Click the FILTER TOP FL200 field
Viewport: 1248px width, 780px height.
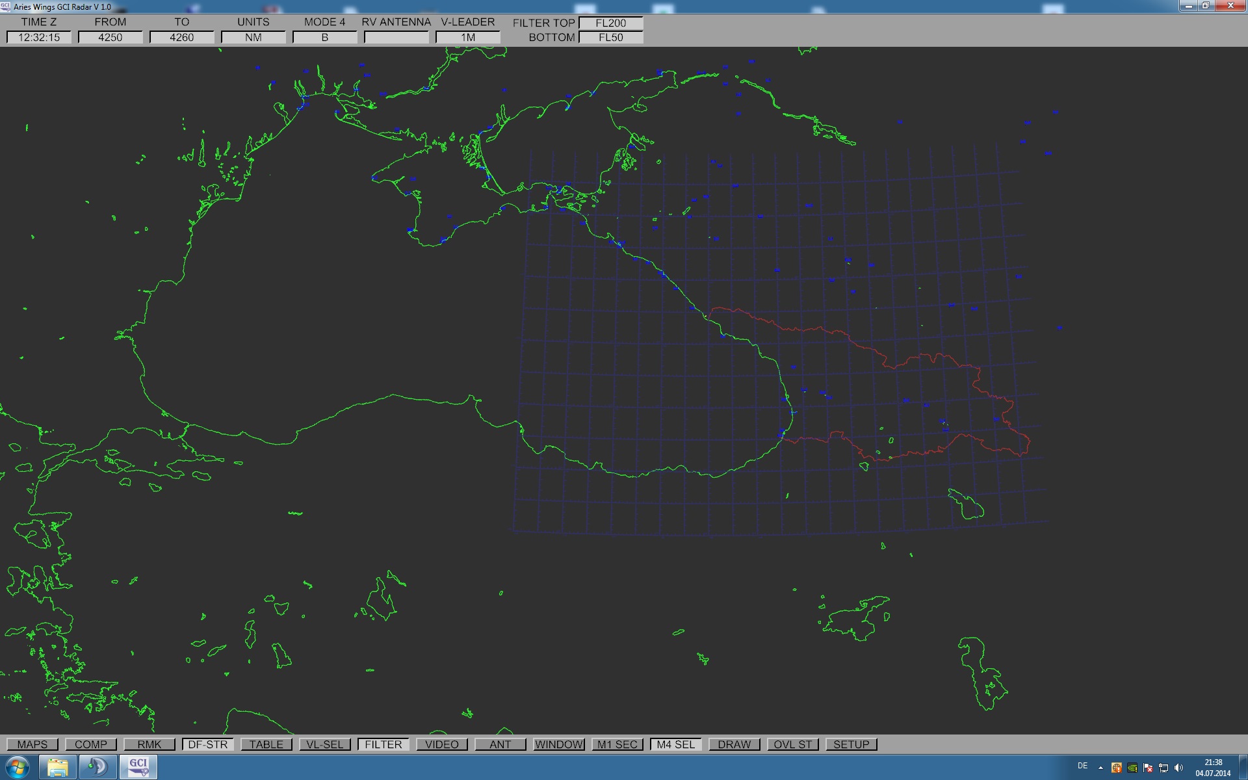(x=611, y=23)
